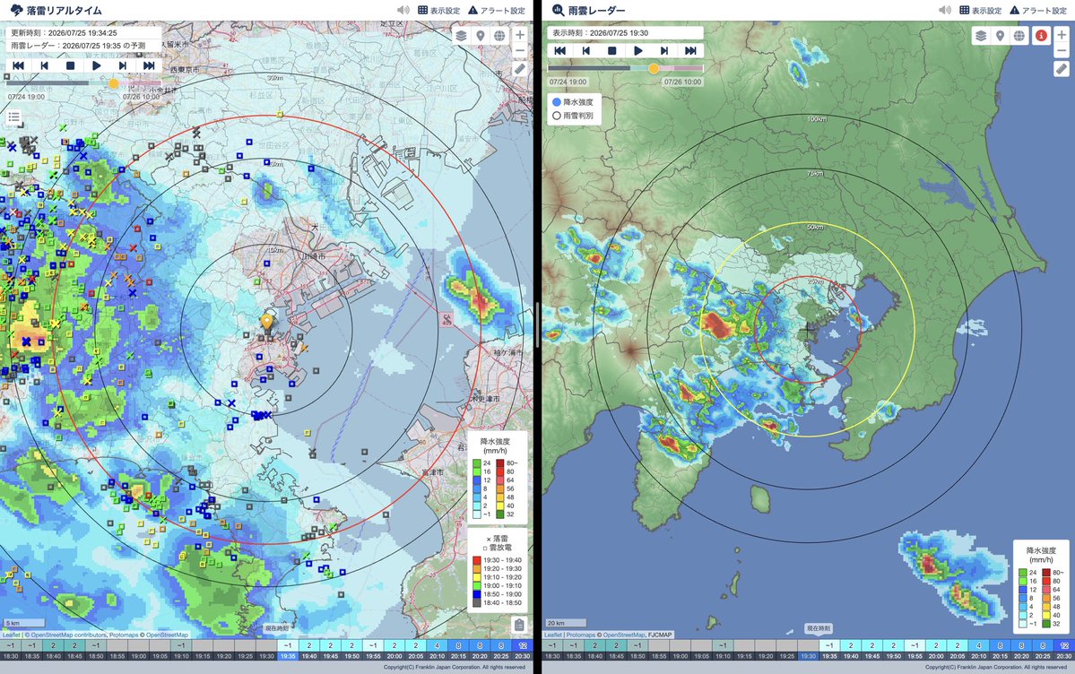Open OpenStreetMap contributors link on lightning map
Screen dimensions: 1075x674
68,635
